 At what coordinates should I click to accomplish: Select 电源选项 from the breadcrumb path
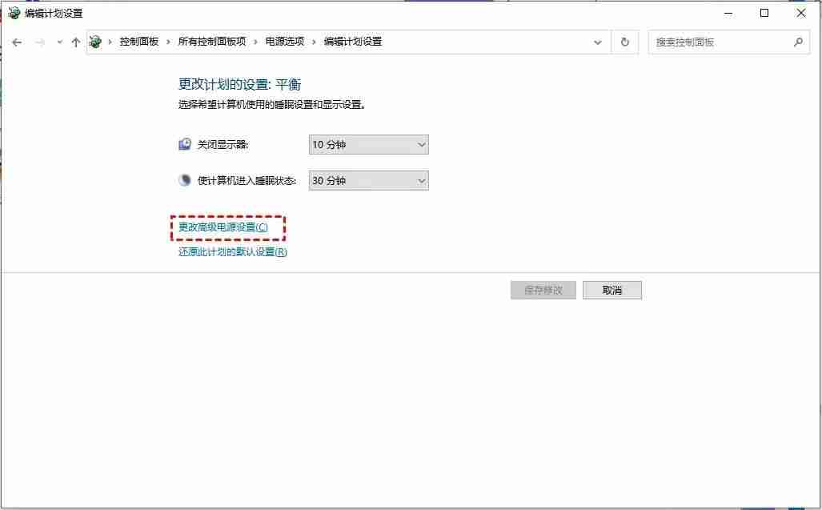285,42
